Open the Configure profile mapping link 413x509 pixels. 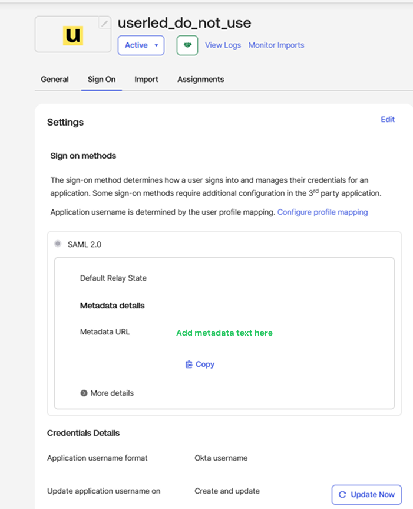[x=322, y=212]
